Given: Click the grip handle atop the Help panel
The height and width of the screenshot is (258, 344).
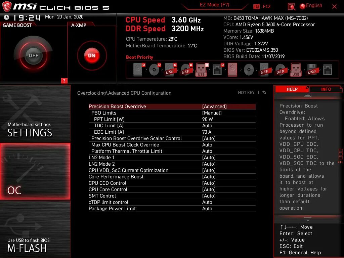Looking at the screenshot, I should click(308, 95).
